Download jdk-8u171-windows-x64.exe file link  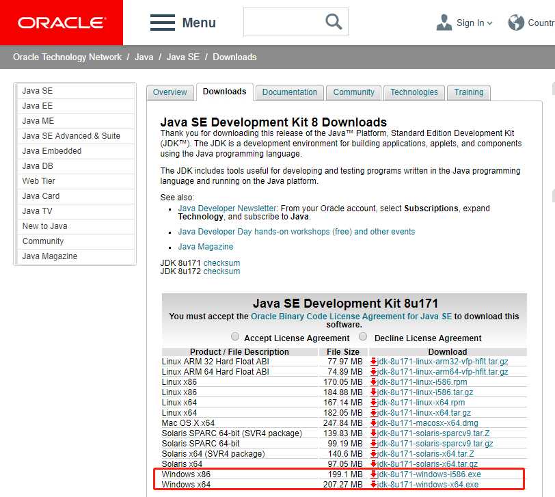point(428,485)
